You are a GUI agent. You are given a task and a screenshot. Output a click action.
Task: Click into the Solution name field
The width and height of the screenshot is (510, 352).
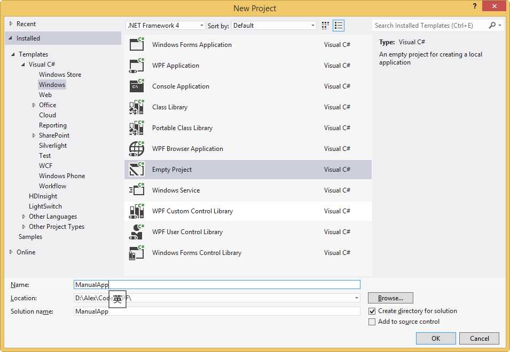[x=217, y=311]
